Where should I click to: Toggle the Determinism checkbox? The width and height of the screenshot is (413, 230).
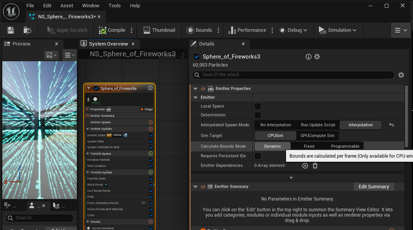pyautogui.click(x=258, y=115)
